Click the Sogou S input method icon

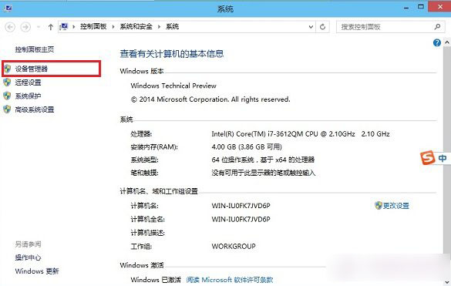(427, 158)
